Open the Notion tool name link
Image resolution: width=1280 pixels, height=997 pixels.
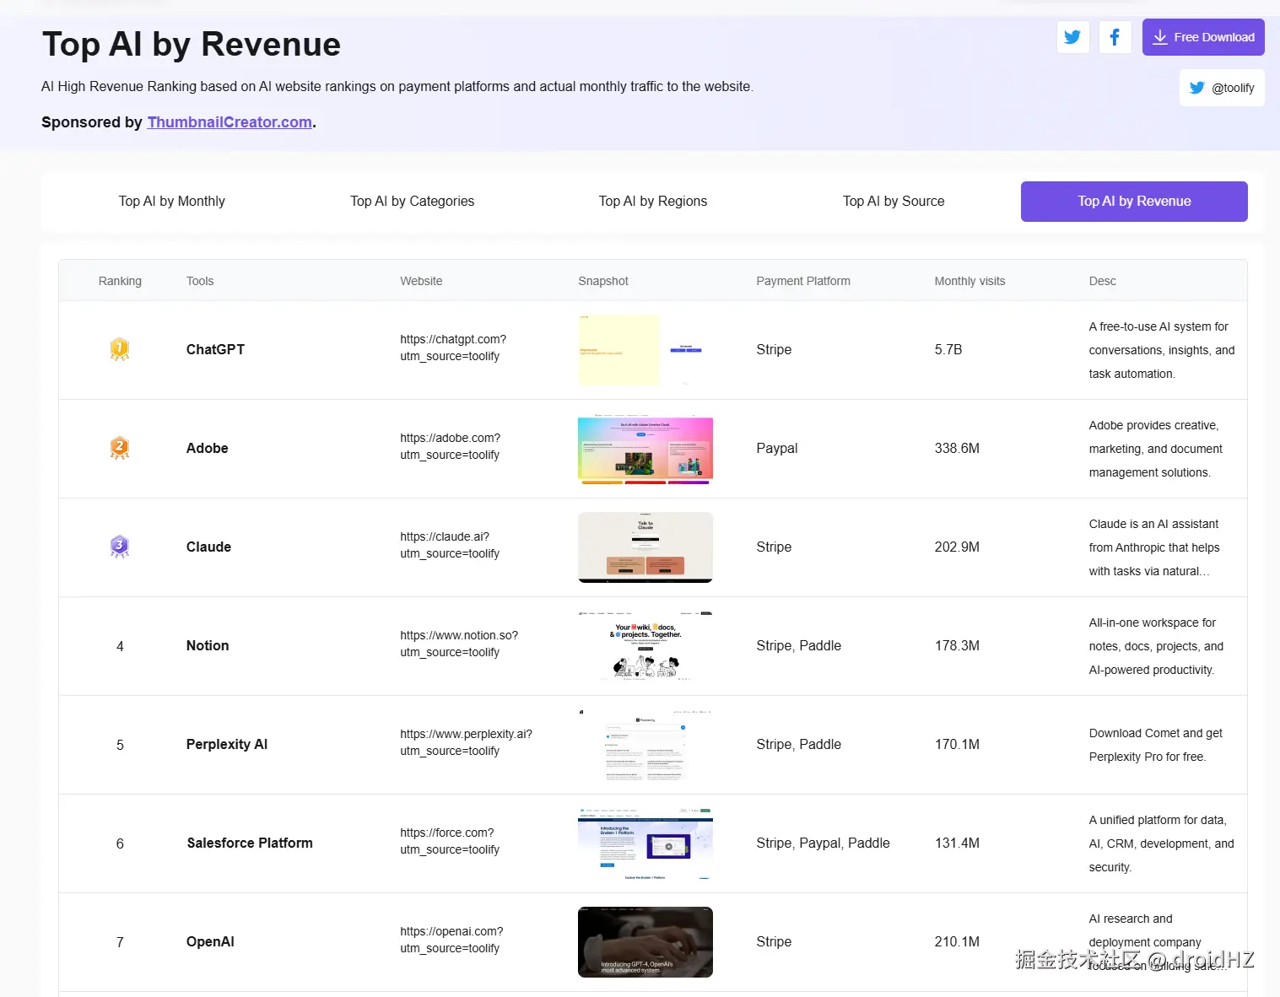pyautogui.click(x=208, y=645)
